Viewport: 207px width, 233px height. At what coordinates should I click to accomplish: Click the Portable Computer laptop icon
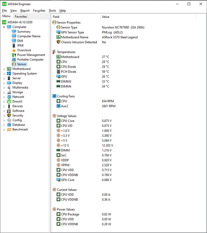(14, 60)
